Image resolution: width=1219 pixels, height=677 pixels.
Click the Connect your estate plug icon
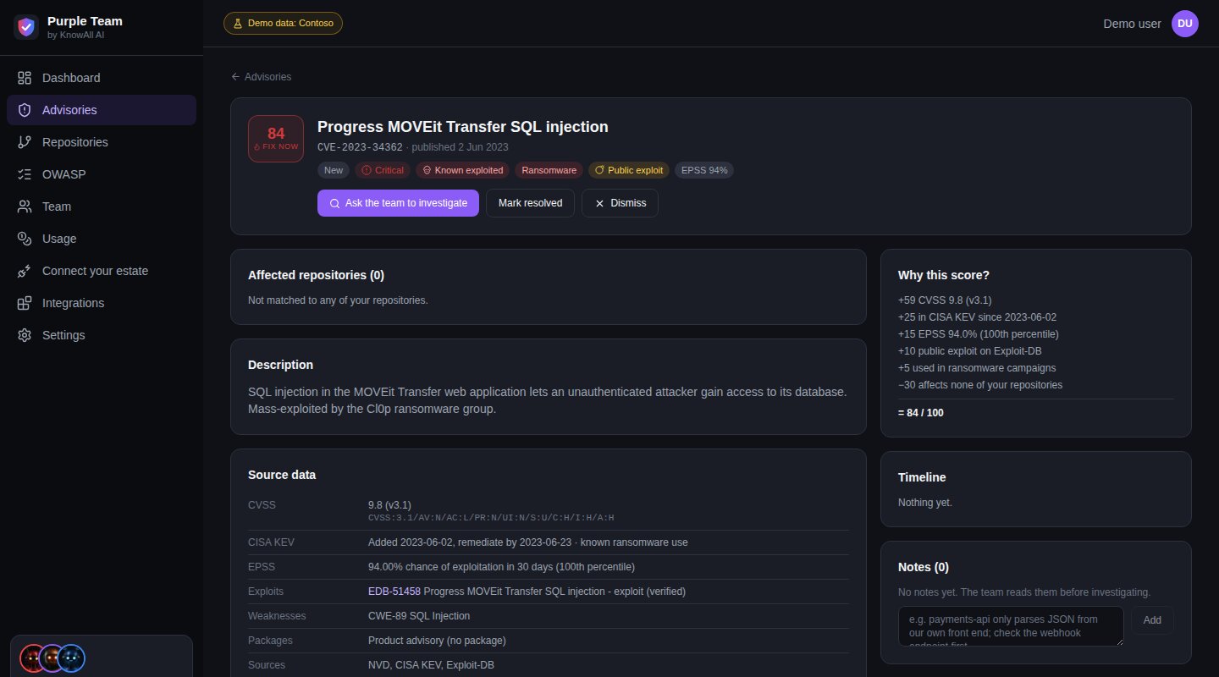[x=25, y=271]
